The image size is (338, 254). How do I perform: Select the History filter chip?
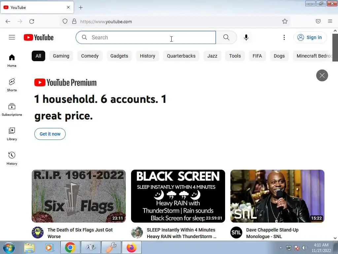click(x=148, y=56)
